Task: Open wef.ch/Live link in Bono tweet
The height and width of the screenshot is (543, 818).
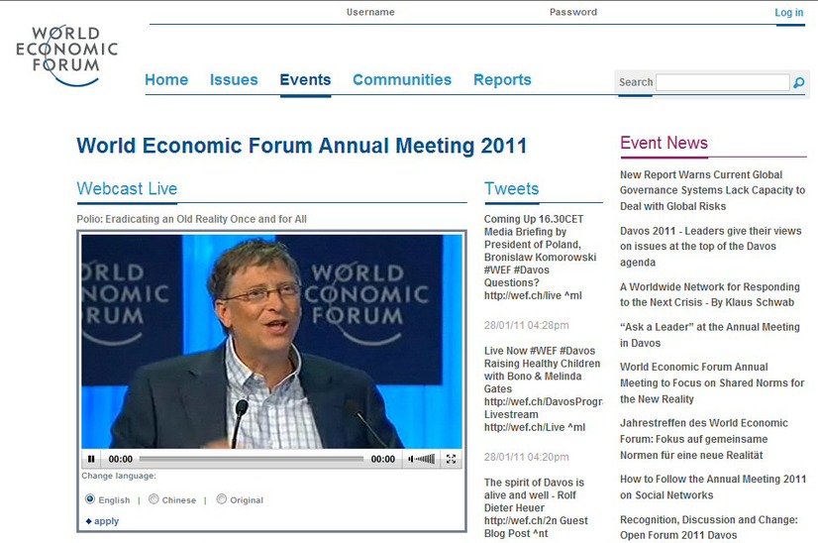Action: pyautogui.click(x=524, y=427)
